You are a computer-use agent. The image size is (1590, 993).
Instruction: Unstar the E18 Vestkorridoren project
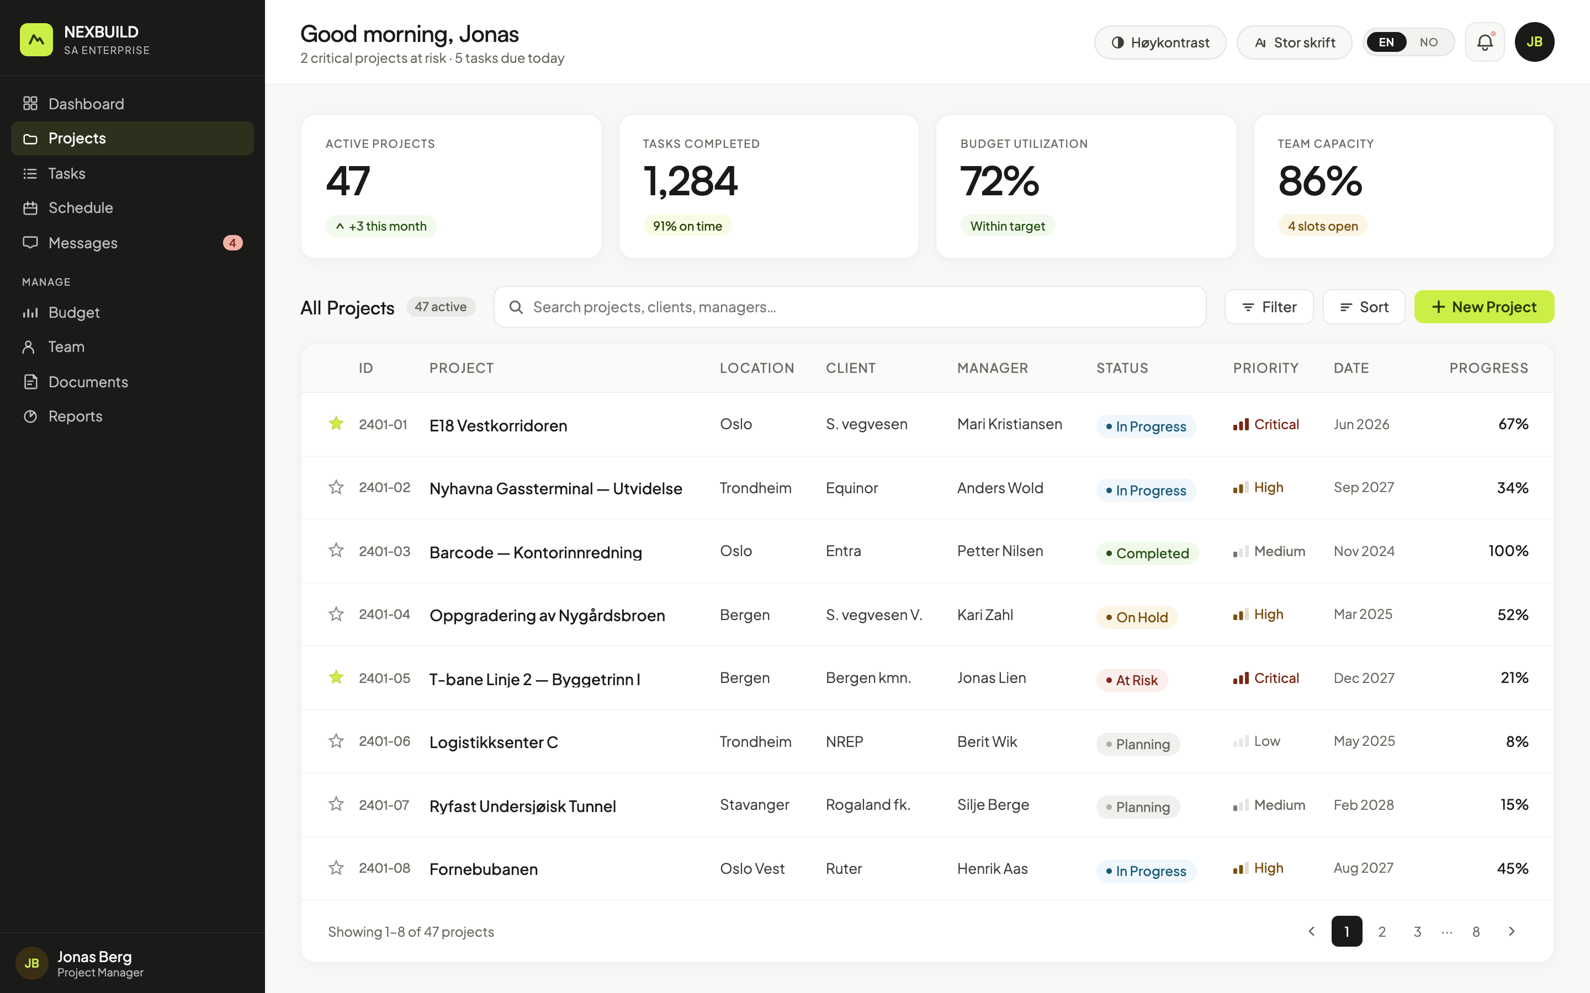tap(336, 424)
